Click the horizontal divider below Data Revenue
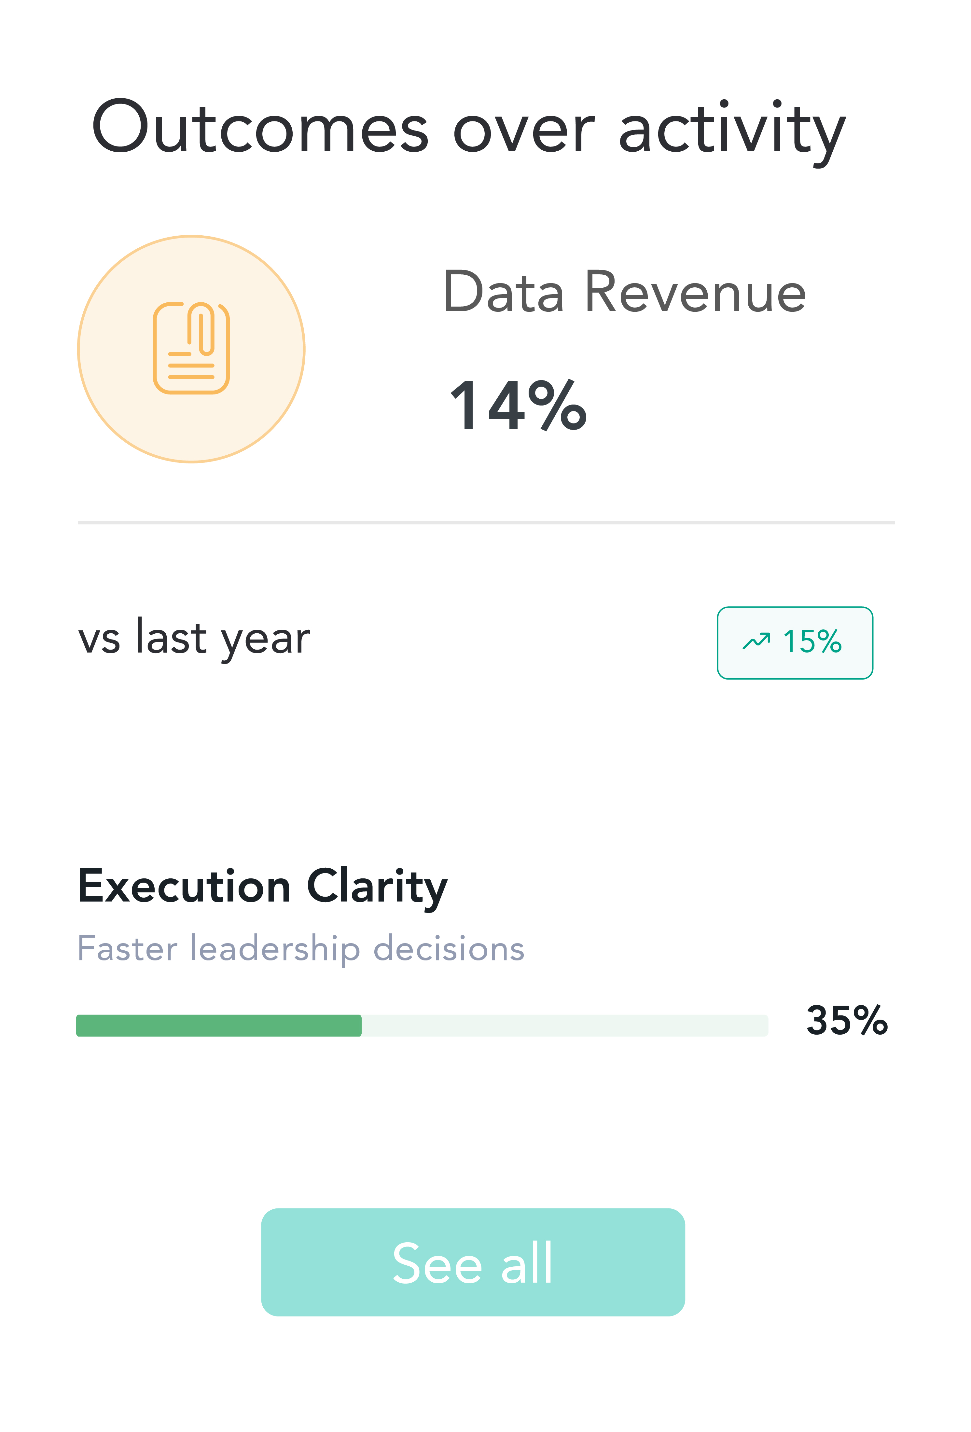Viewport: 971px width, 1432px height. [486, 523]
